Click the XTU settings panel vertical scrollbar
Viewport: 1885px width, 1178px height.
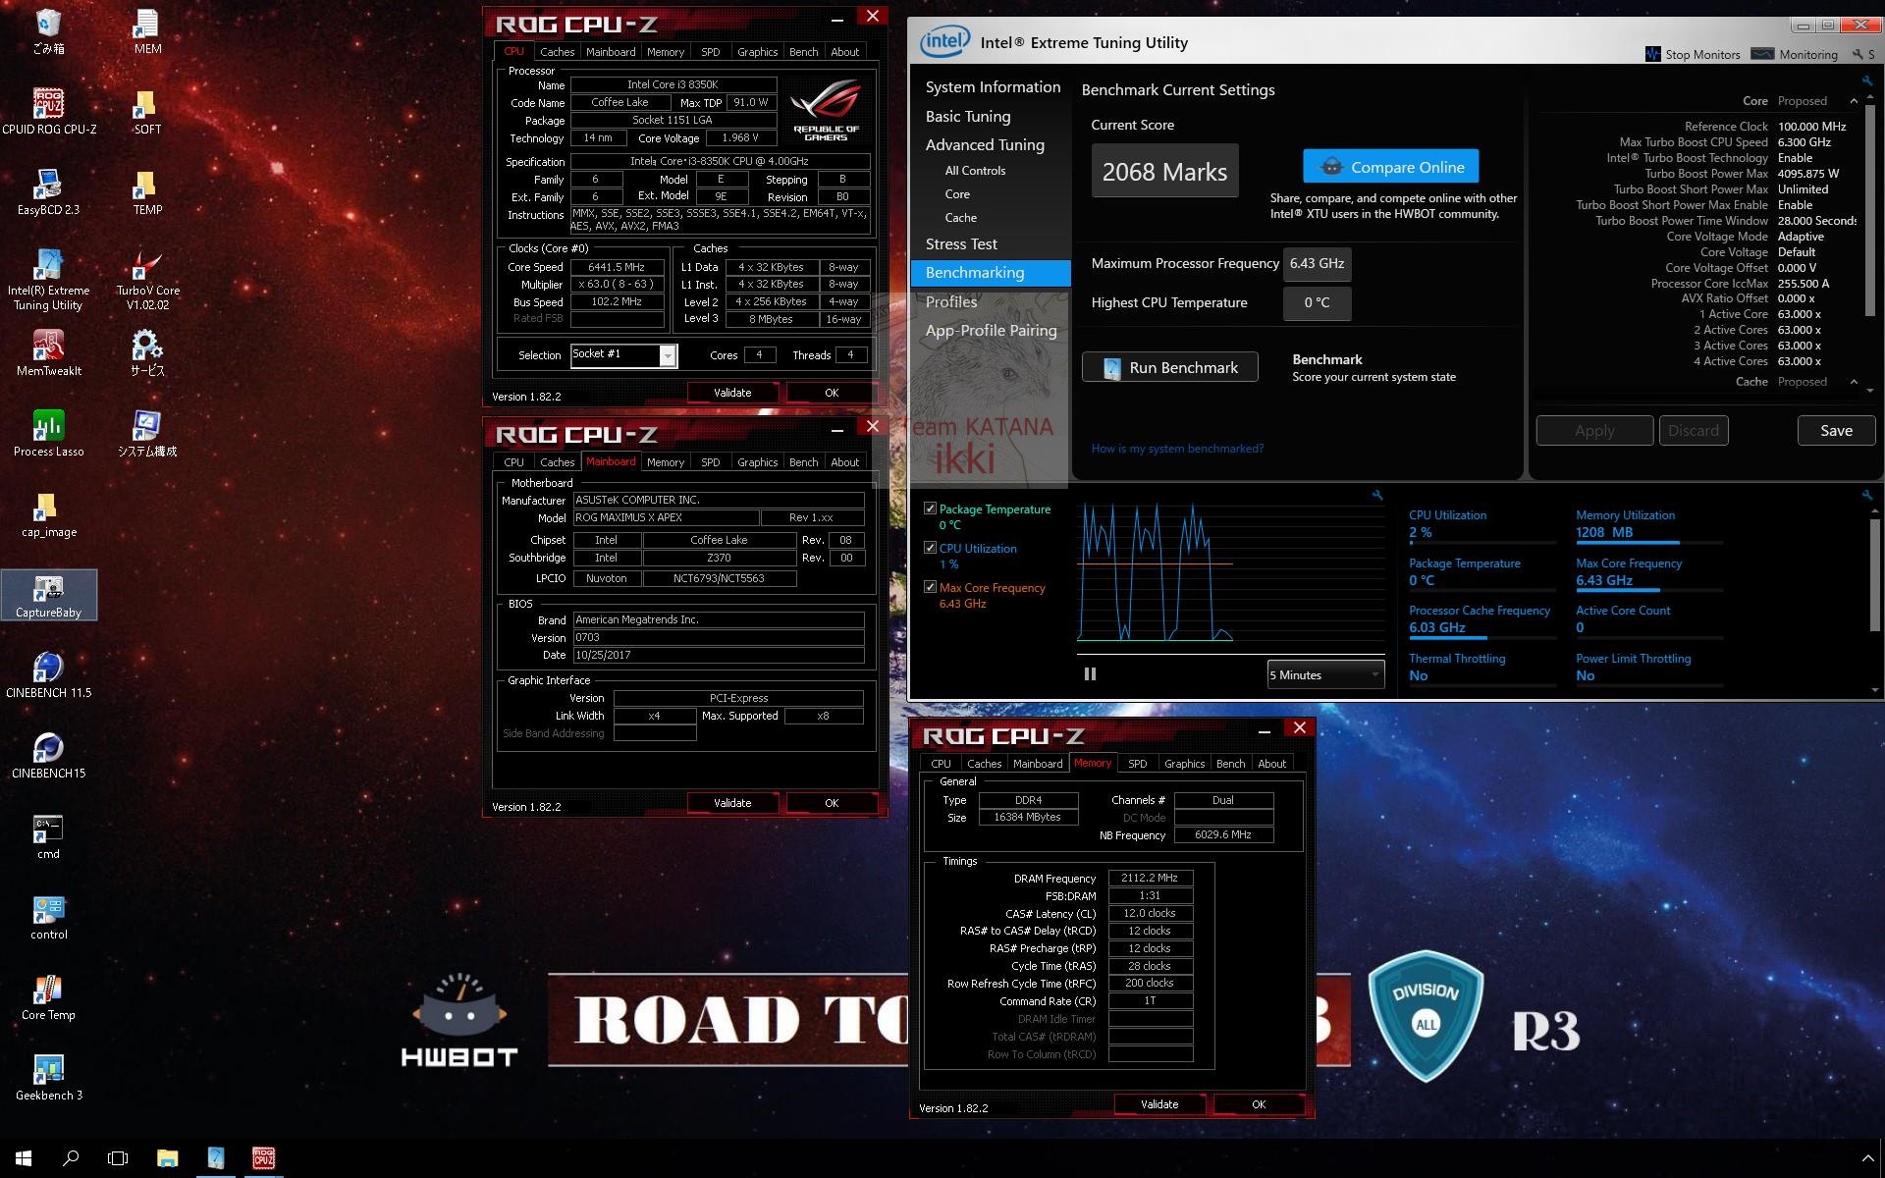click(x=1869, y=210)
